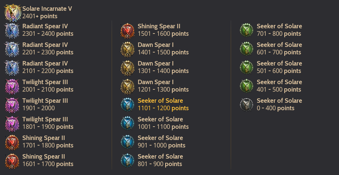
Task: Select the Shining Spear II 1701-1800 red badge
Action: [12, 142]
